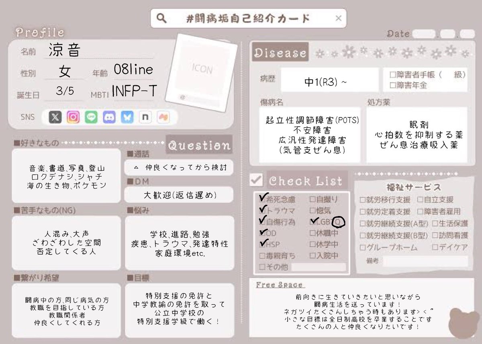Click the search bar hashtag text
Screen dimensions: 482x344
click(x=249, y=18)
